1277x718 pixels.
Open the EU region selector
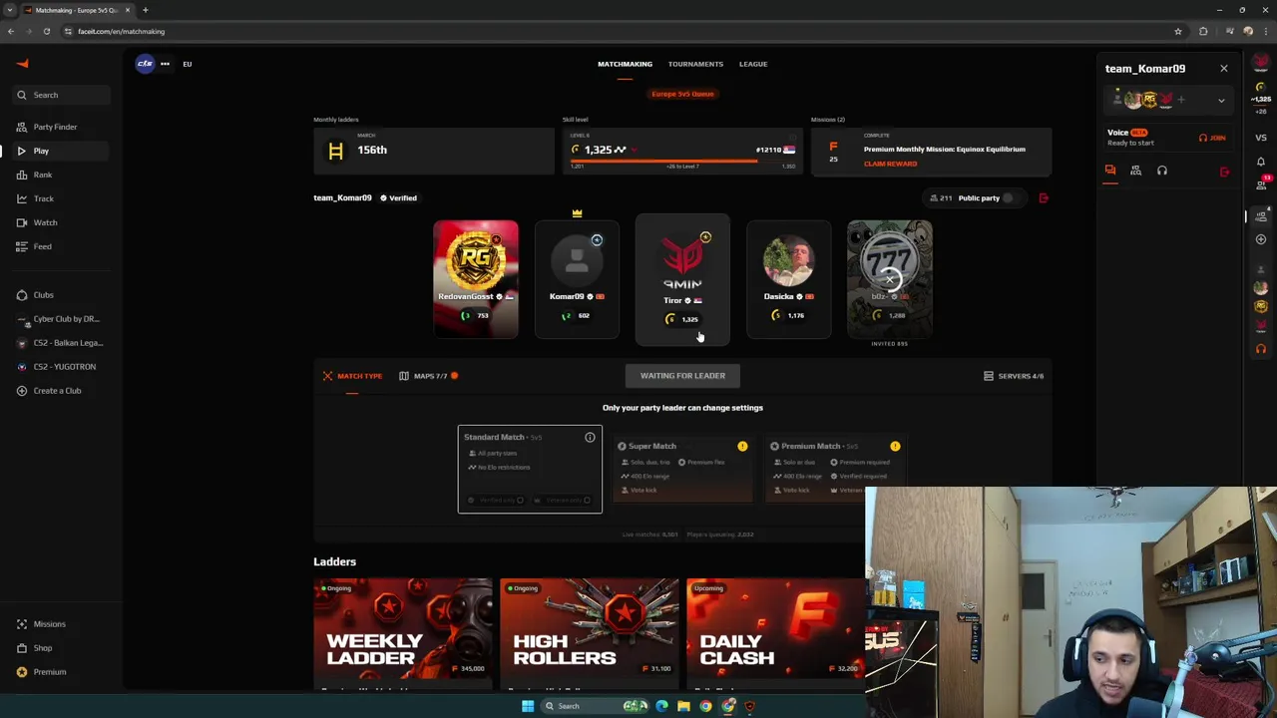187,64
